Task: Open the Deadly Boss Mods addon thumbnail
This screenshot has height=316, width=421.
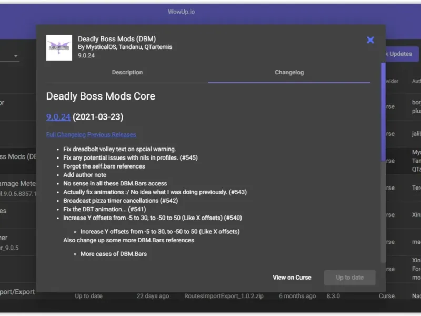Action: pyautogui.click(x=59, y=47)
